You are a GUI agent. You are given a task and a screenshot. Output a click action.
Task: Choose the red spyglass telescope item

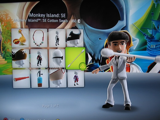click(x=22, y=79)
